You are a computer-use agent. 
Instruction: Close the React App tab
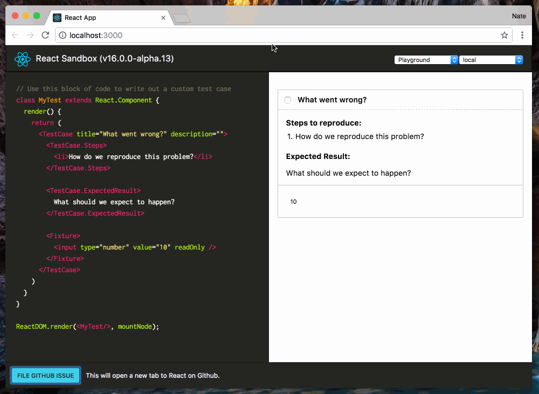pos(163,18)
